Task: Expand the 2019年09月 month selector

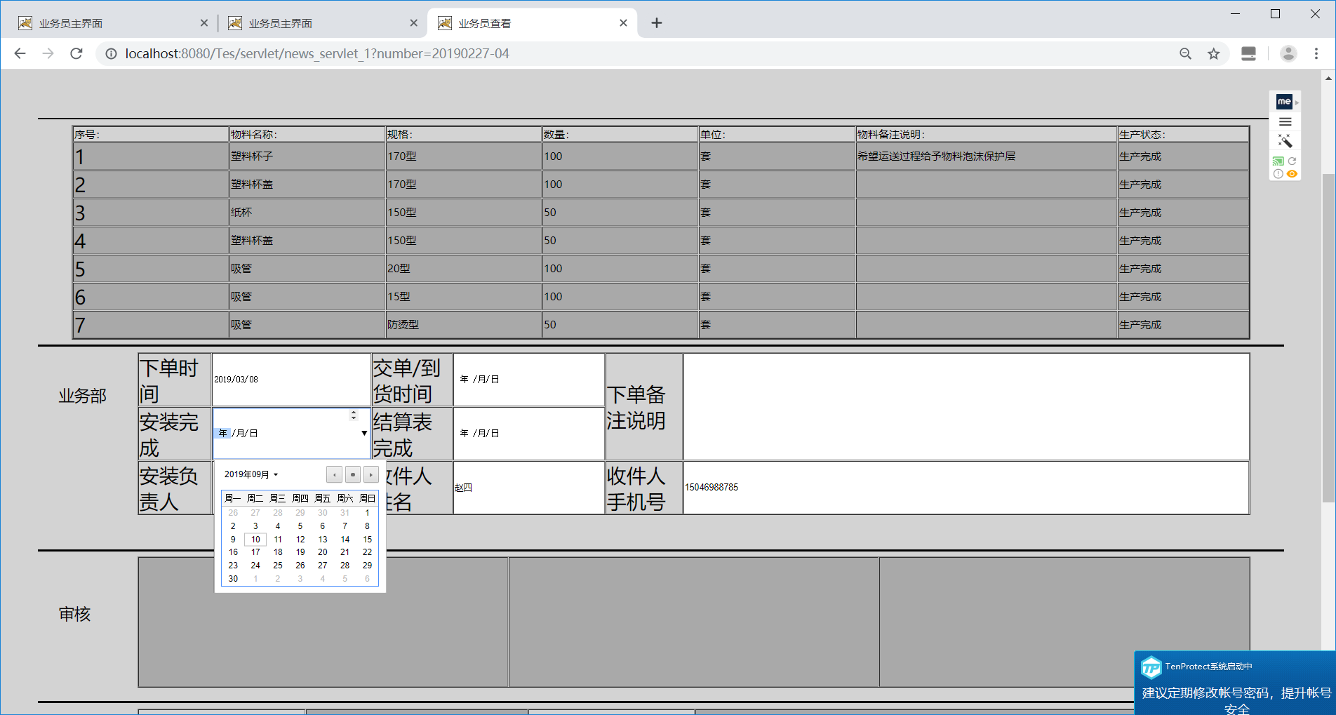Action: coord(251,474)
